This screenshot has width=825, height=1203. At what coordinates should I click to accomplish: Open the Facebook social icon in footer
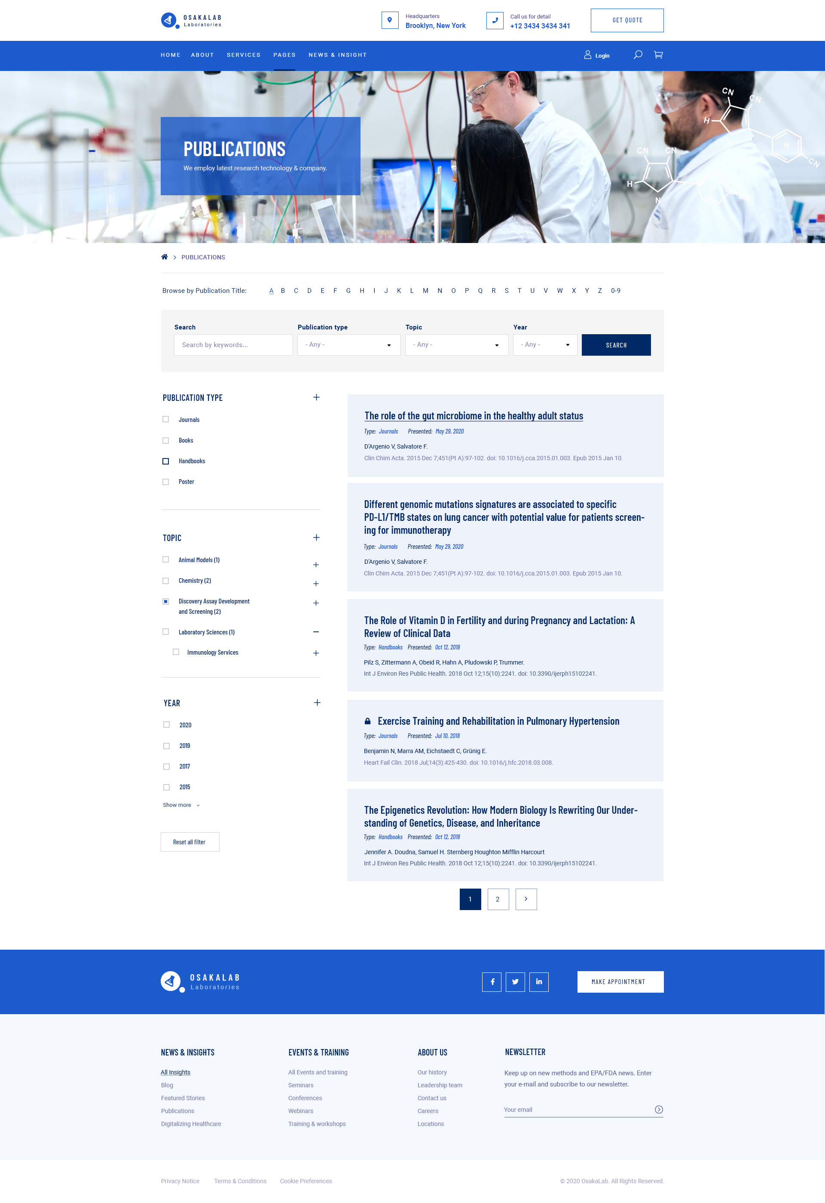pos(492,981)
